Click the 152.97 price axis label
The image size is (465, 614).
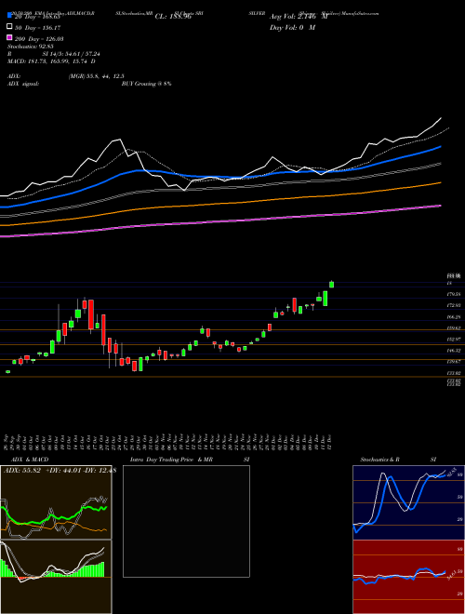tap(454, 340)
